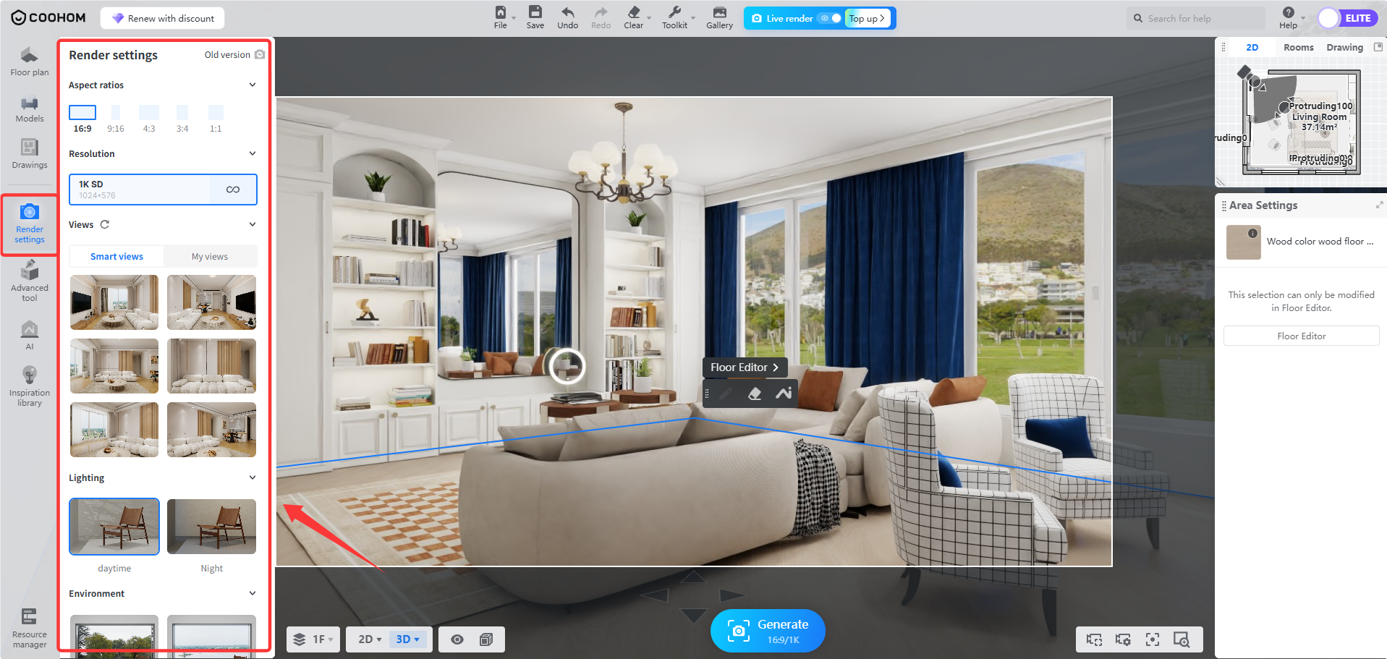This screenshot has width=1387, height=659.
Task: Open the Floor plan sidebar tool
Action: point(30,61)
